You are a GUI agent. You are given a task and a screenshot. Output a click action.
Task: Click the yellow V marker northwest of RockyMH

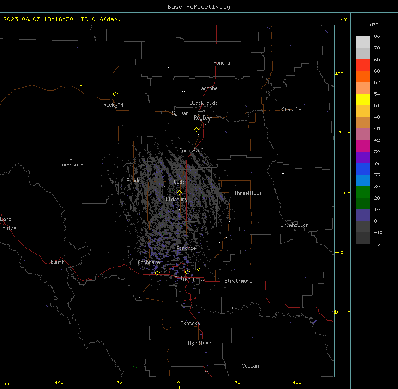[81, 85]
